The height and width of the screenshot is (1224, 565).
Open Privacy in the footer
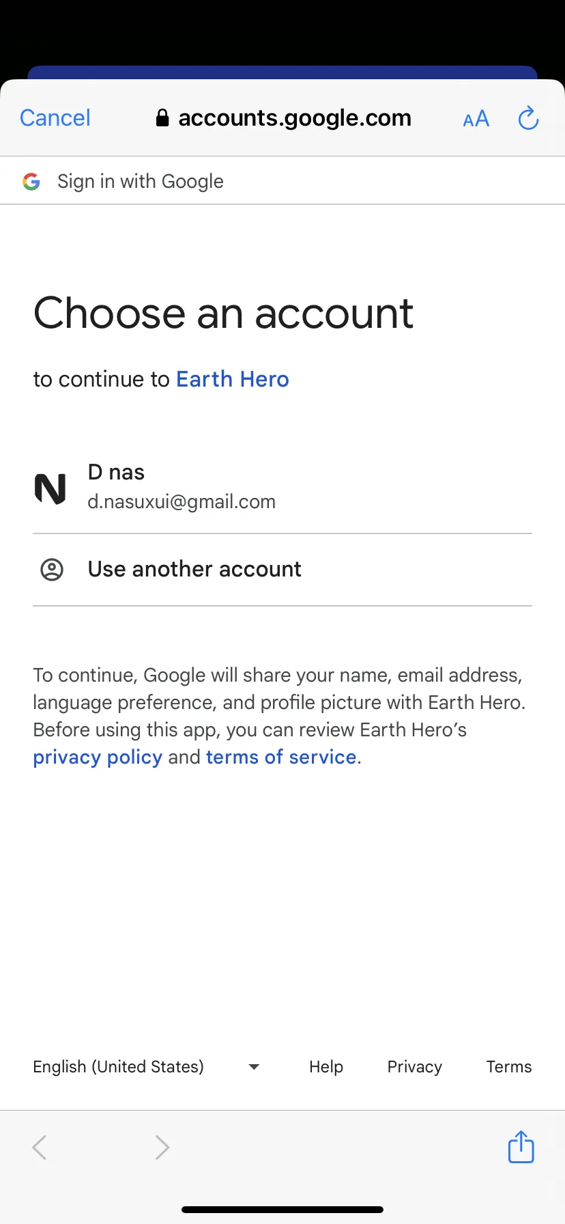pos(415,1067)
